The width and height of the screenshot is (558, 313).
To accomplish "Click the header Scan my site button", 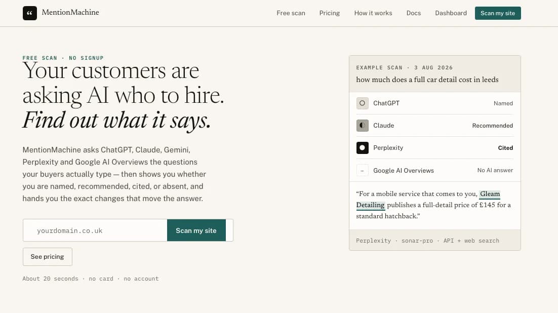I will pyautogui.click(x=498, y=13).
